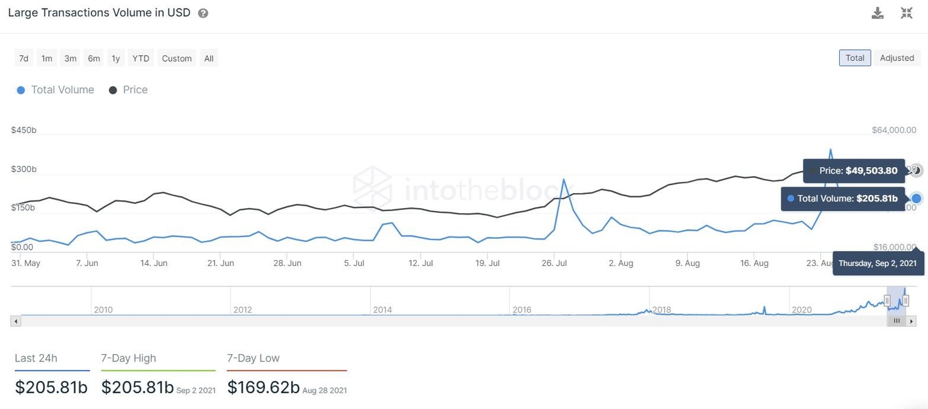Click the left range handle on the mini-chart

887,300
